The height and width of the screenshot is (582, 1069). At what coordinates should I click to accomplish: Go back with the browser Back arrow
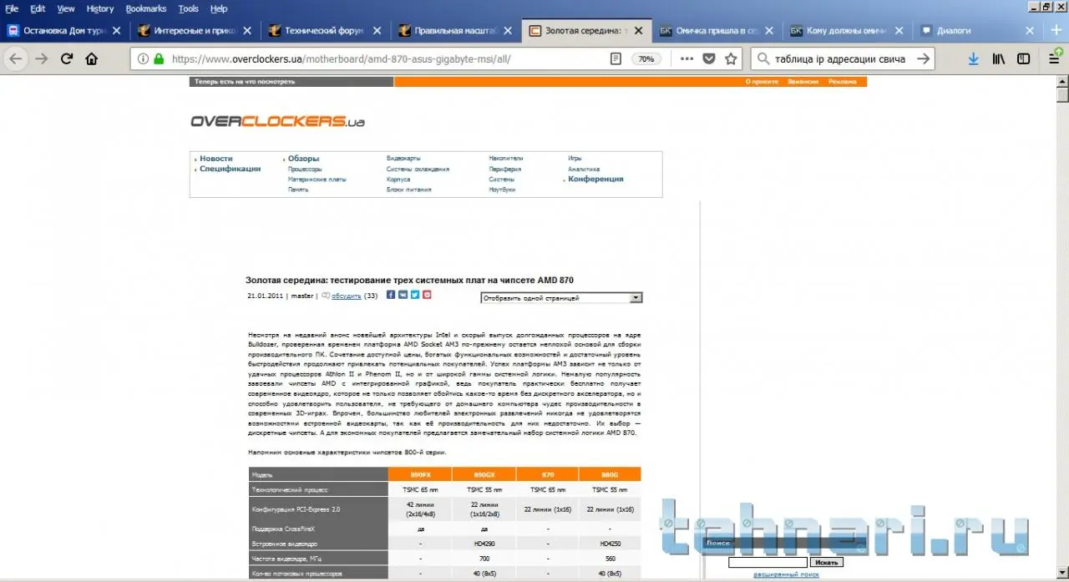click(x=16, y=59)
